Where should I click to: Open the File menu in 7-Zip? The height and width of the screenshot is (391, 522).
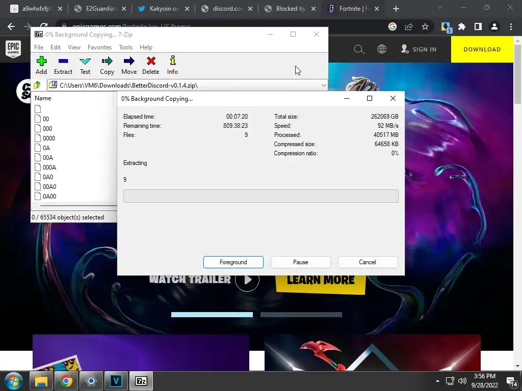pyautogui.click(x=39, y=47)
